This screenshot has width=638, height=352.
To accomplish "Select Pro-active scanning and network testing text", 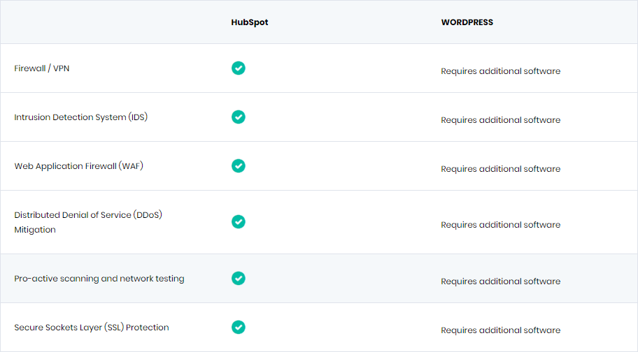I will coord(99,279).
